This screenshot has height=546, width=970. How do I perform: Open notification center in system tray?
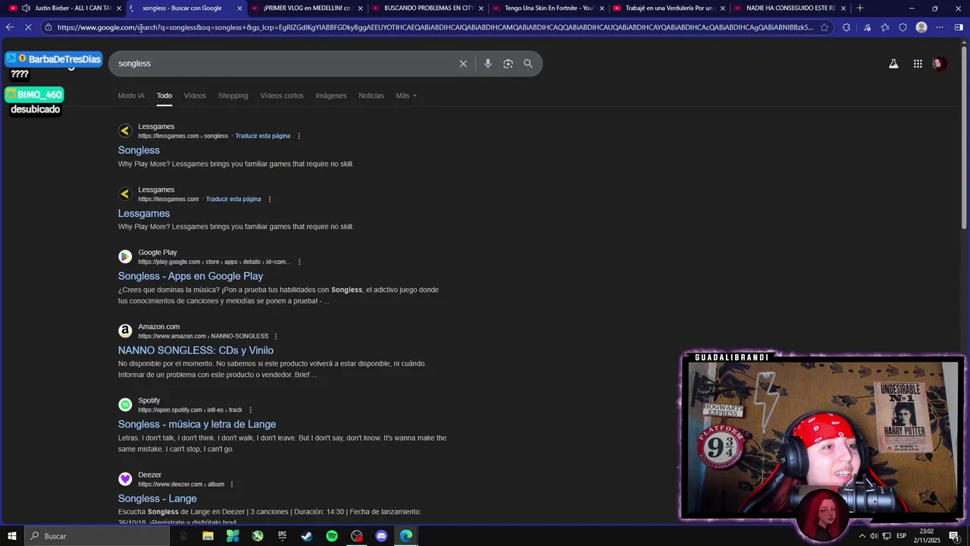954,536
